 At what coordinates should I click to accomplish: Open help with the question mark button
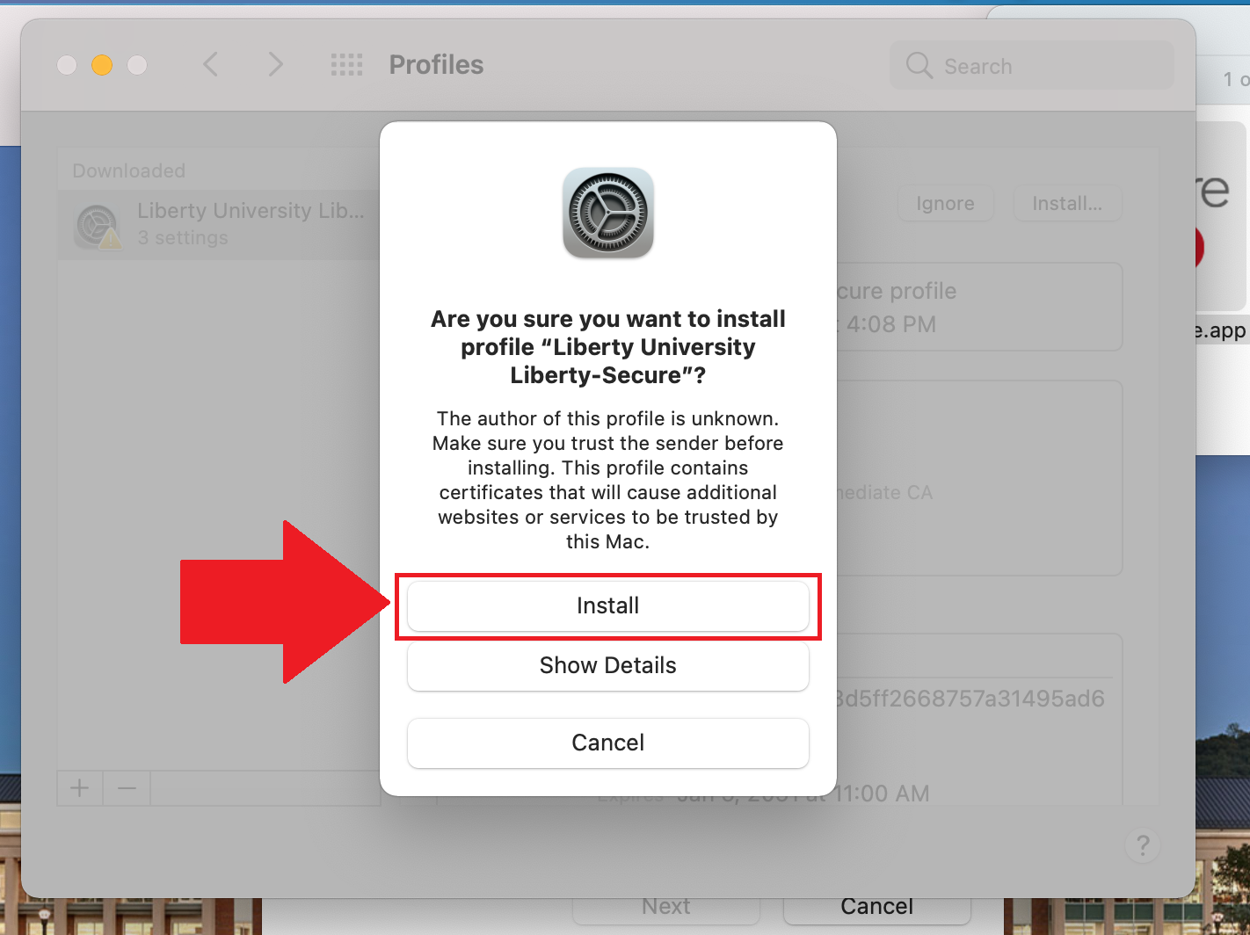pos(1142,845)
